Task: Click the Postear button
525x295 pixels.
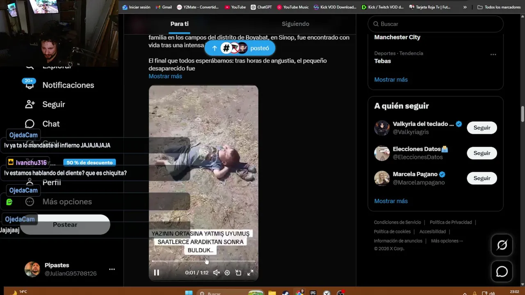Action: 65,225
